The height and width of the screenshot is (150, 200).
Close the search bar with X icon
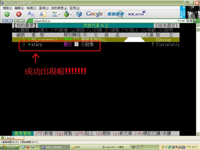coord(195,21)
